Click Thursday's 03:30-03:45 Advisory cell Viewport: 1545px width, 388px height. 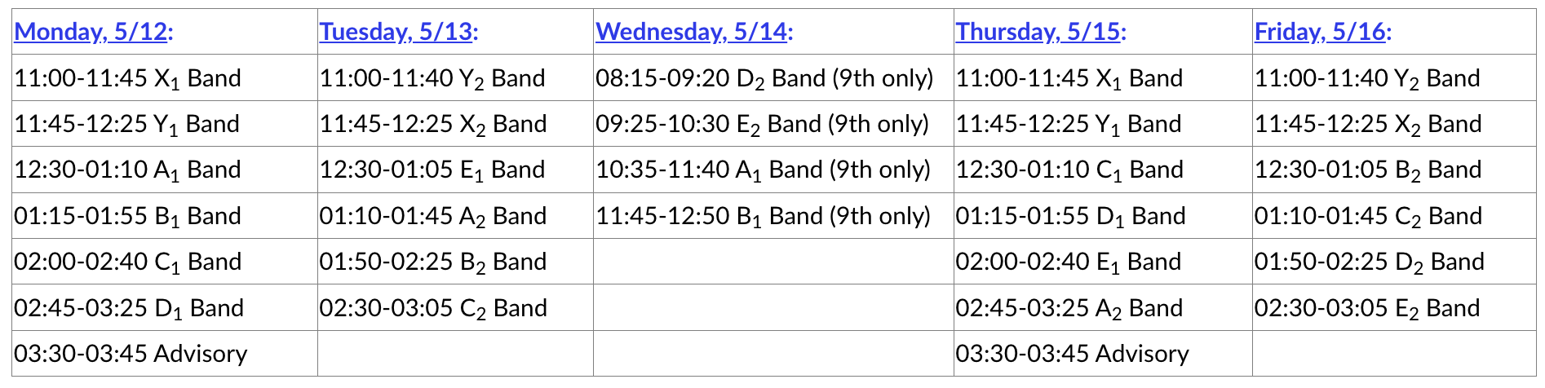click(x=1072, y=354)
